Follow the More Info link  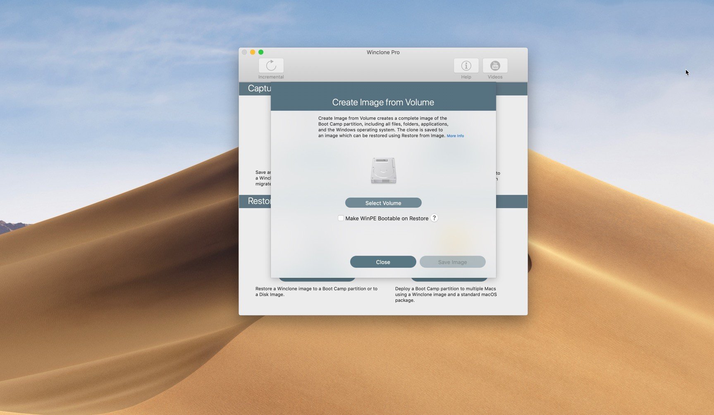click(455, 136)
